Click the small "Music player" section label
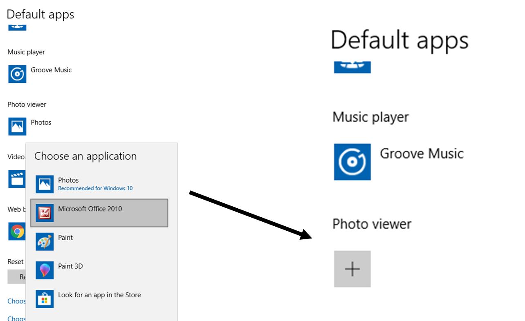 (x=26, y=52)
